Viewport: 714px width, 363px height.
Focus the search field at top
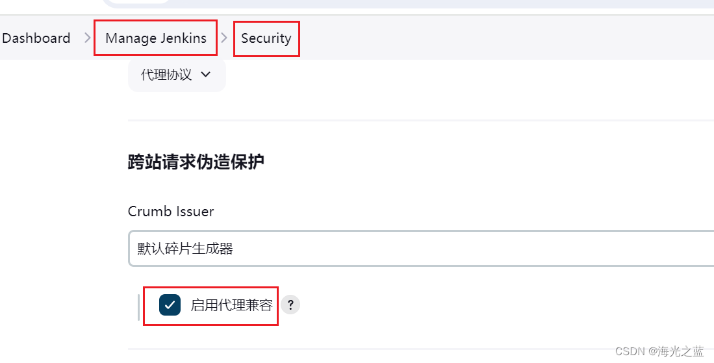(x=409, y=4)
